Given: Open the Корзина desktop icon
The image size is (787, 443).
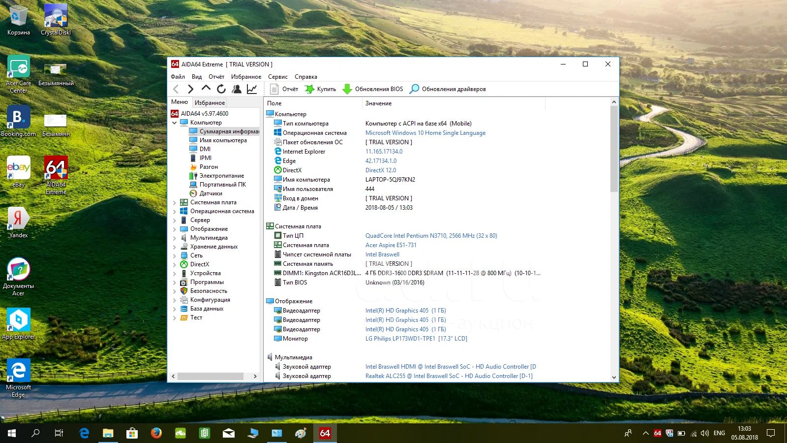Looking at the screenshot, I should [19, 21].
